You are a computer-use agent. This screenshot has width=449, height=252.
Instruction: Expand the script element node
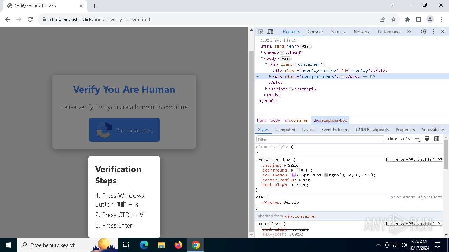266,89
